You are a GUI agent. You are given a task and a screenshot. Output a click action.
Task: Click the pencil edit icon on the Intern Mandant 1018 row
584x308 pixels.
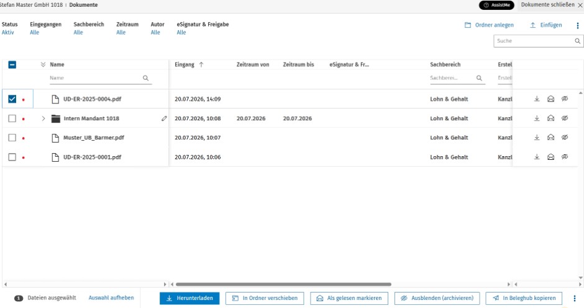164,118
